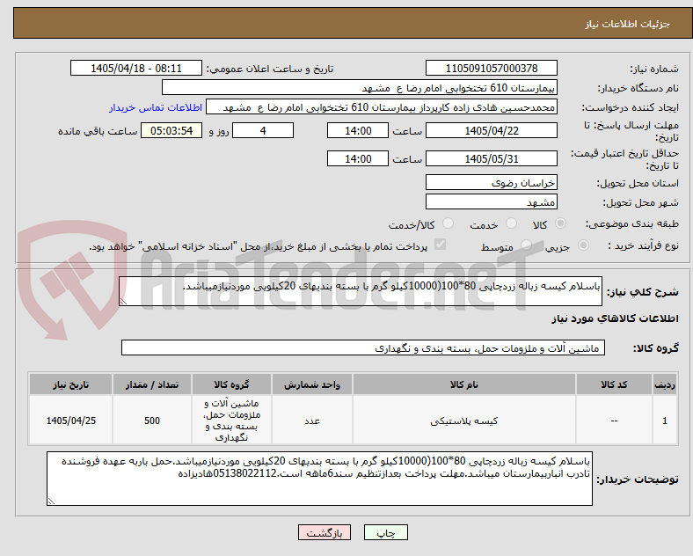This screenshot has height=556, width=693.
Task: Click the خراسان رضوی province field
Action: point(491,182)
